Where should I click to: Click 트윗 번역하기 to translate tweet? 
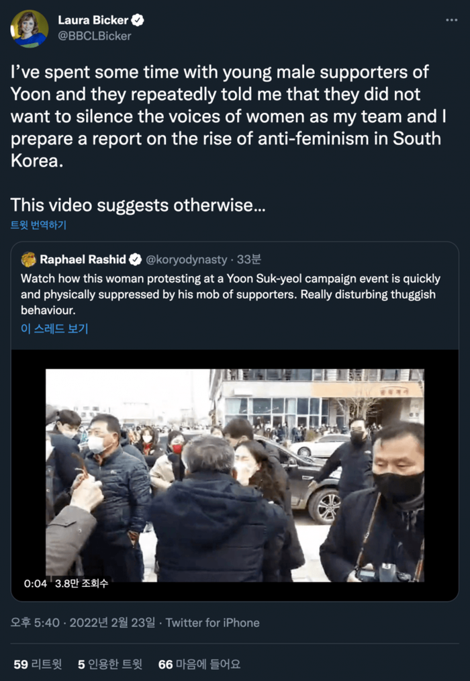click(x=38, y=225)
